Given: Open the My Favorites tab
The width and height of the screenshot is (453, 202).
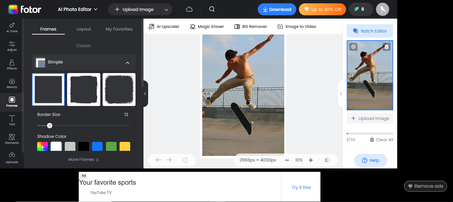Looking at the screenshot, I should pos(119,29).
